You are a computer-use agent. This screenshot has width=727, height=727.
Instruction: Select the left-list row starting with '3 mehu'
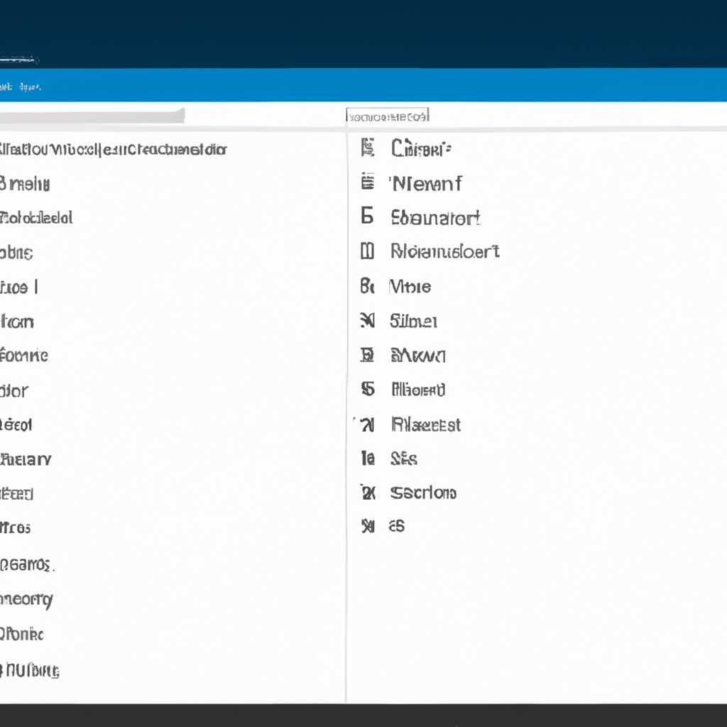[25, 184]
